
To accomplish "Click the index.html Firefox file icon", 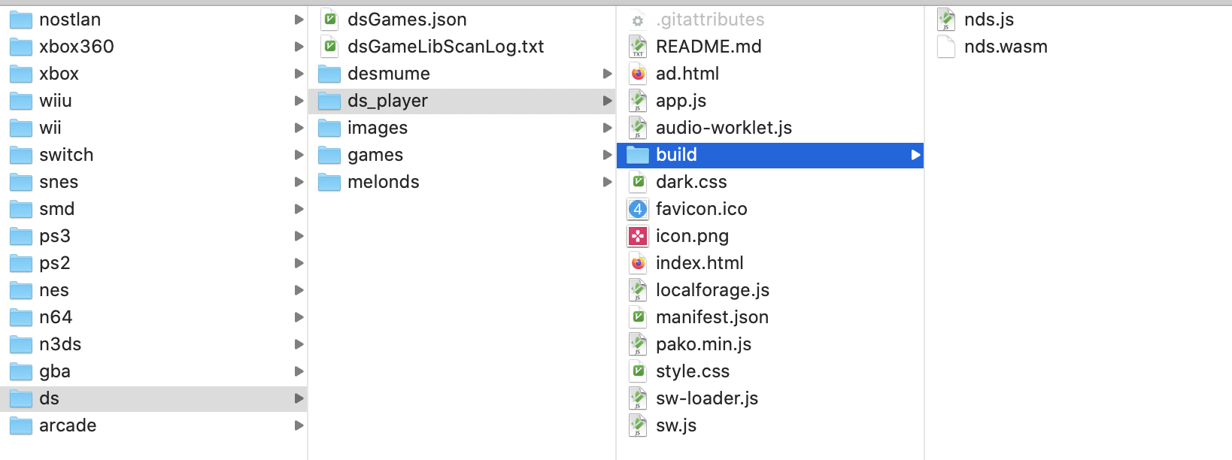I will pos(638,263).
